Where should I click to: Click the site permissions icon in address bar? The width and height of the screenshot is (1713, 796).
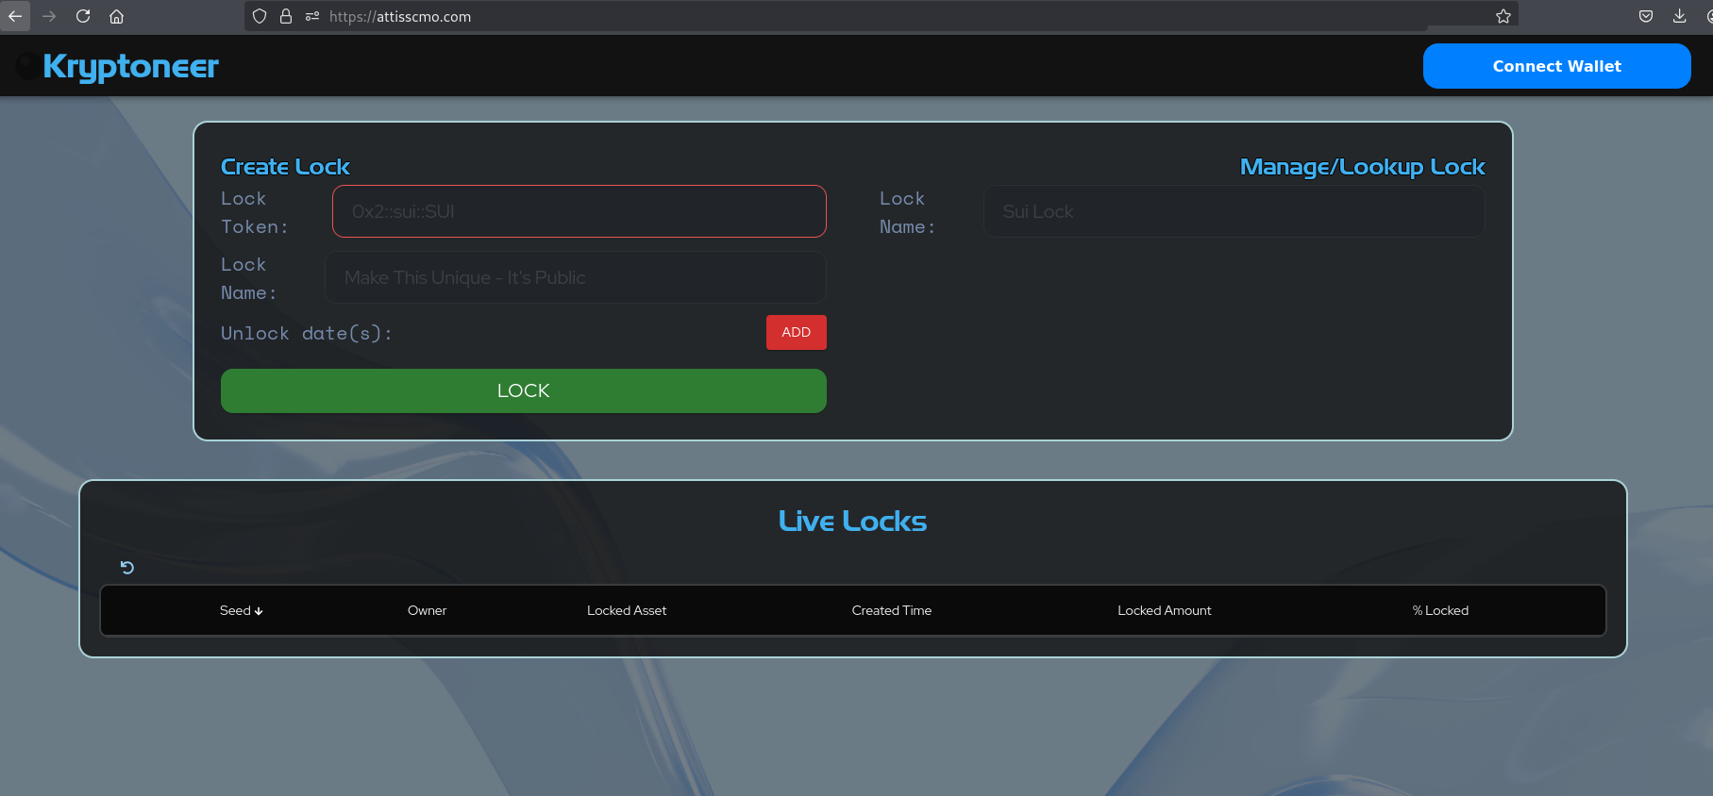coord(312,16)
